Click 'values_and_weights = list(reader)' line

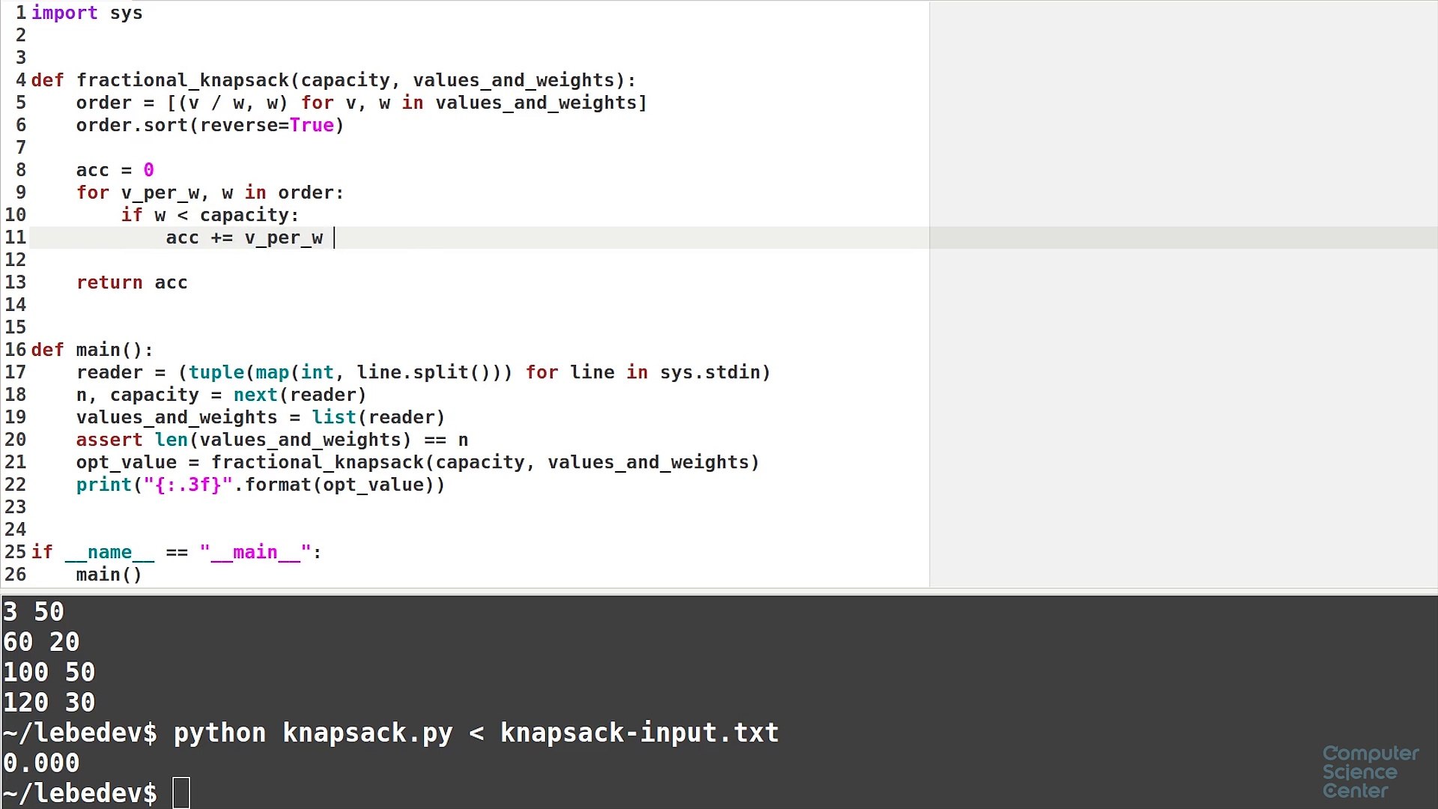tap(261, 417)
